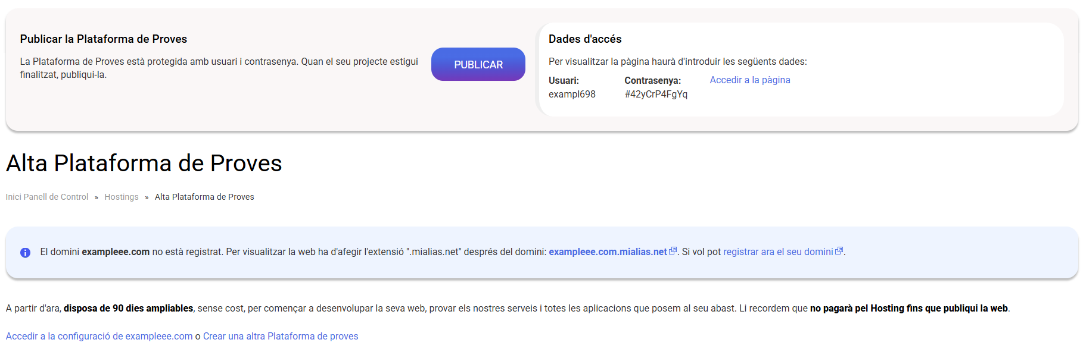The width and height of the screenshot is (1083, 349).
Task: Click external-link icon after exampleee.com.mialias.net
Action: [x=673, y=251]
